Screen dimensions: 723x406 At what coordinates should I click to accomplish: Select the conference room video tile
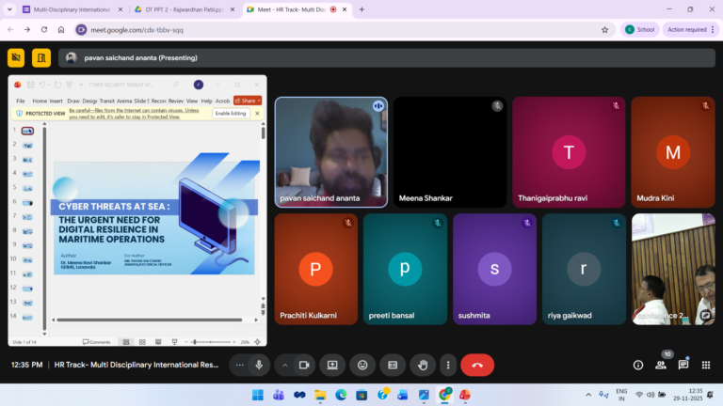pyautogui.click(x=673, y=269)
